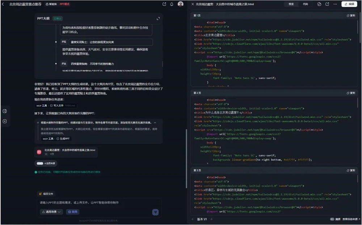Screen dimensions: 362x225
Task: Go to previous version arrow
Action: point(193,219)
